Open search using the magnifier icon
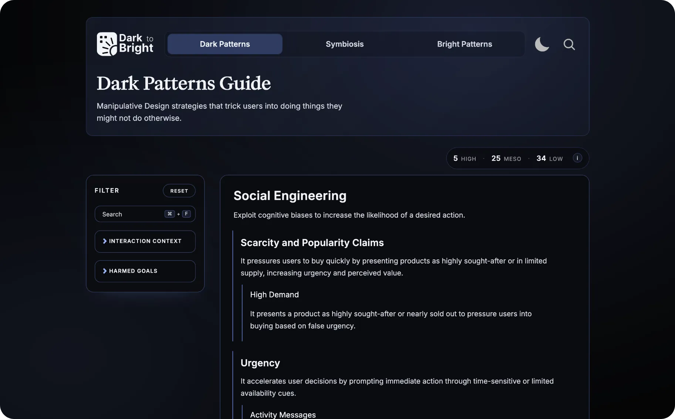This screenshot has width=675, height=419. [x=569, y=44]
